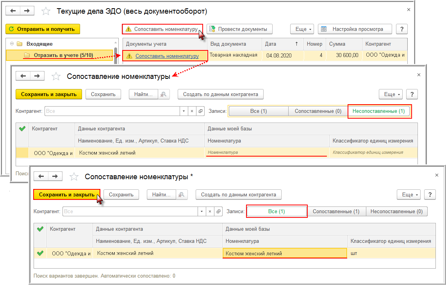Select Отразить в учете (5/10) folder
This screenshot has width=446, height=285.
pyautogui.click(x=59, y=55)
